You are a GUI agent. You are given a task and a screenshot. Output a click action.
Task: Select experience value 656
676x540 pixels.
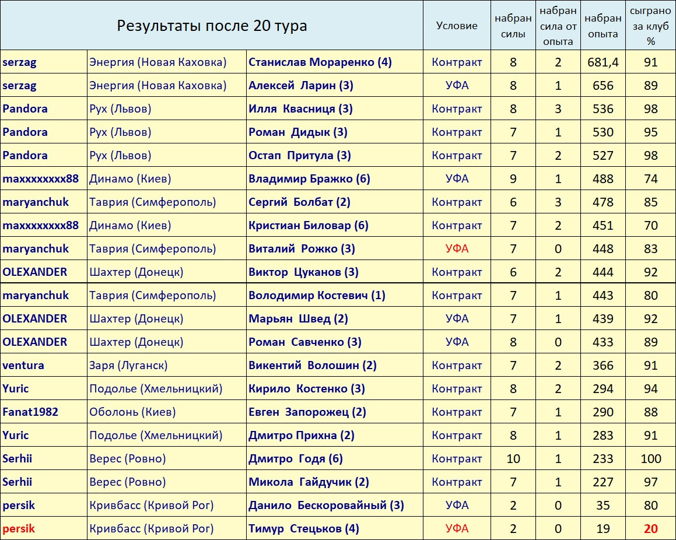click(x=603, y=85)
